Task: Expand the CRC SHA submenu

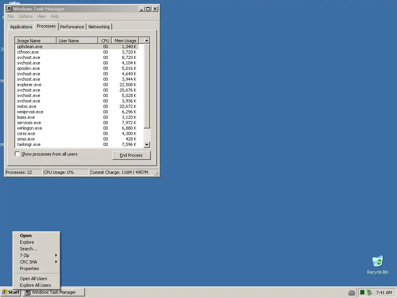Action: point(36,262)
